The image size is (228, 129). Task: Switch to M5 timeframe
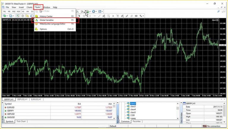pos(9,12)
